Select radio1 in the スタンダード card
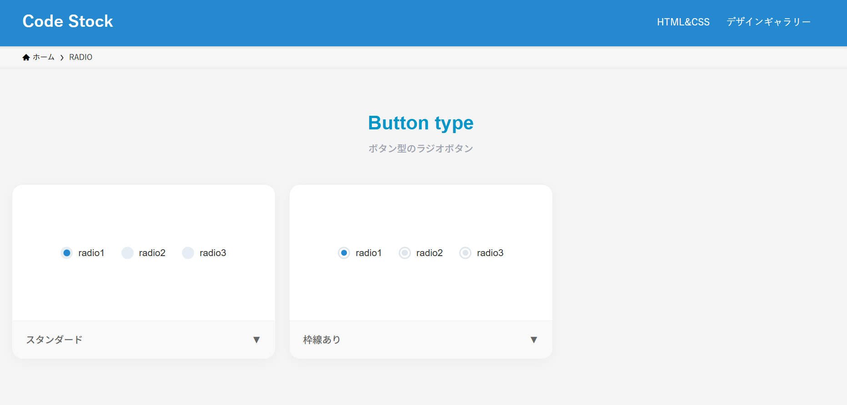 click(67, 253)
